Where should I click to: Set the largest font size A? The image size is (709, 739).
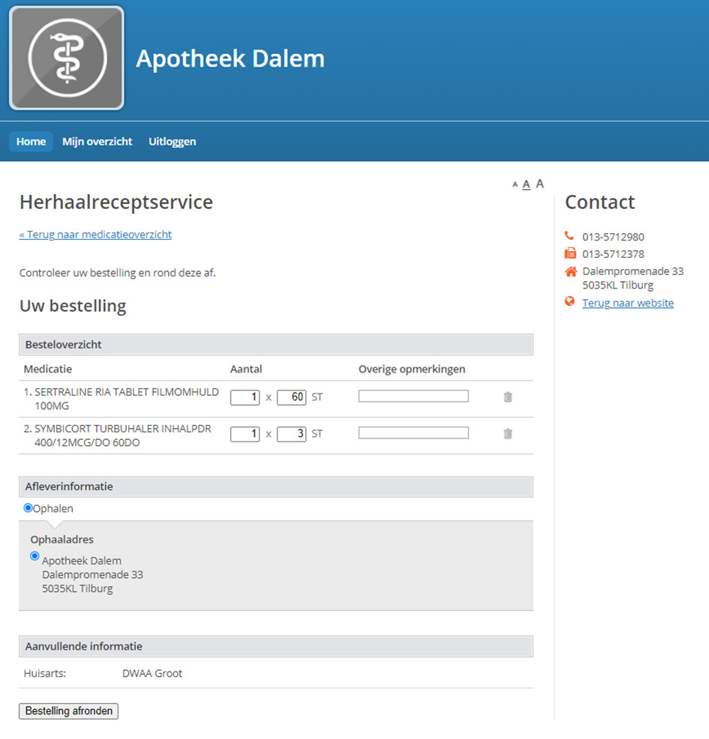point(540,184)
